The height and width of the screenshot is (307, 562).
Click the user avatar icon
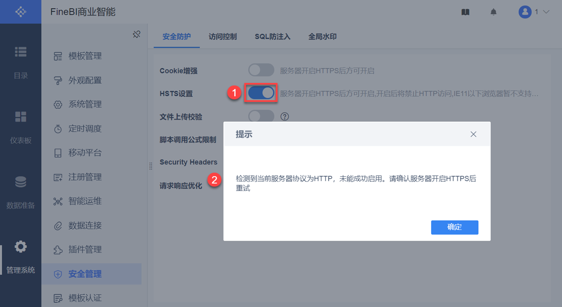(x=525, y=12)
